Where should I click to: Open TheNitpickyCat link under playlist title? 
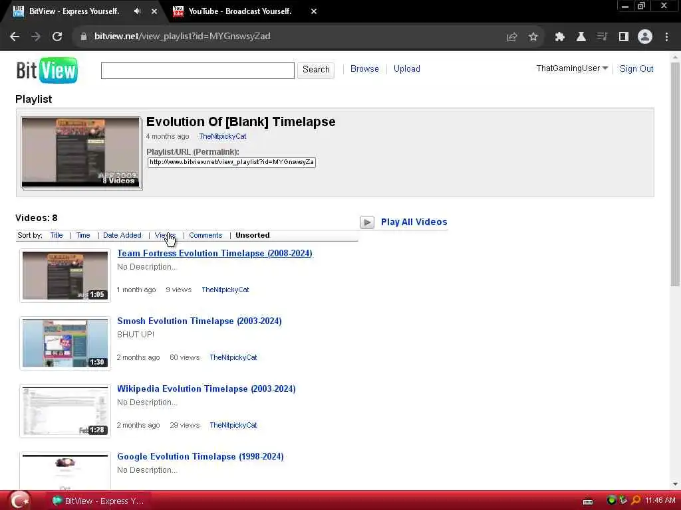[x=222, y=136]
